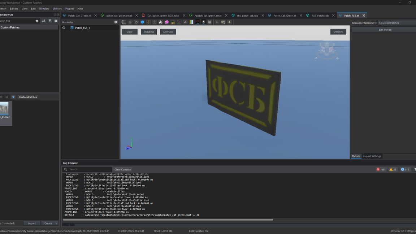Screen dimensions: 416x234
Task: Open the Shading dropdown in viewport
Action: click(148, 32)
